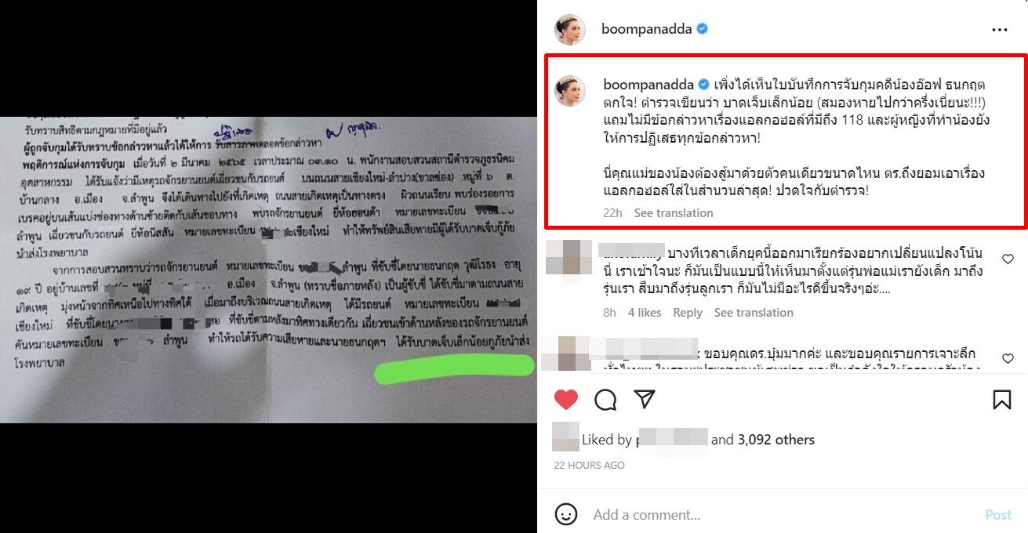Screen dimensions: 1028x533
Task: Open caption author's avatar next to caption
Action: click(x=570, y=92)
